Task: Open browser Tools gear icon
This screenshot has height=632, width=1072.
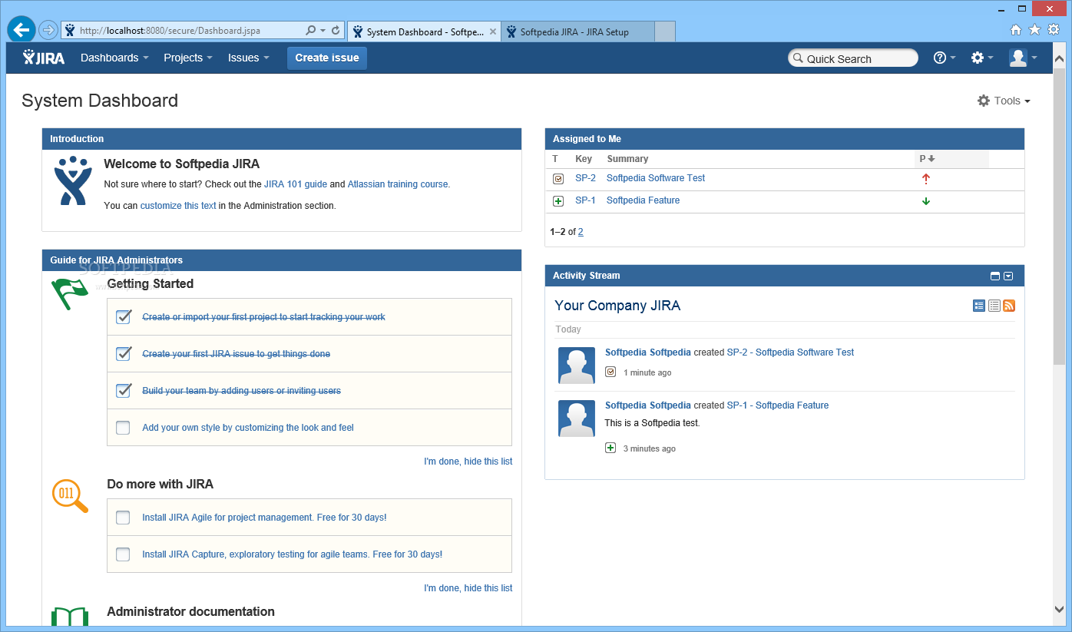Action: (x=1054, y=30)
